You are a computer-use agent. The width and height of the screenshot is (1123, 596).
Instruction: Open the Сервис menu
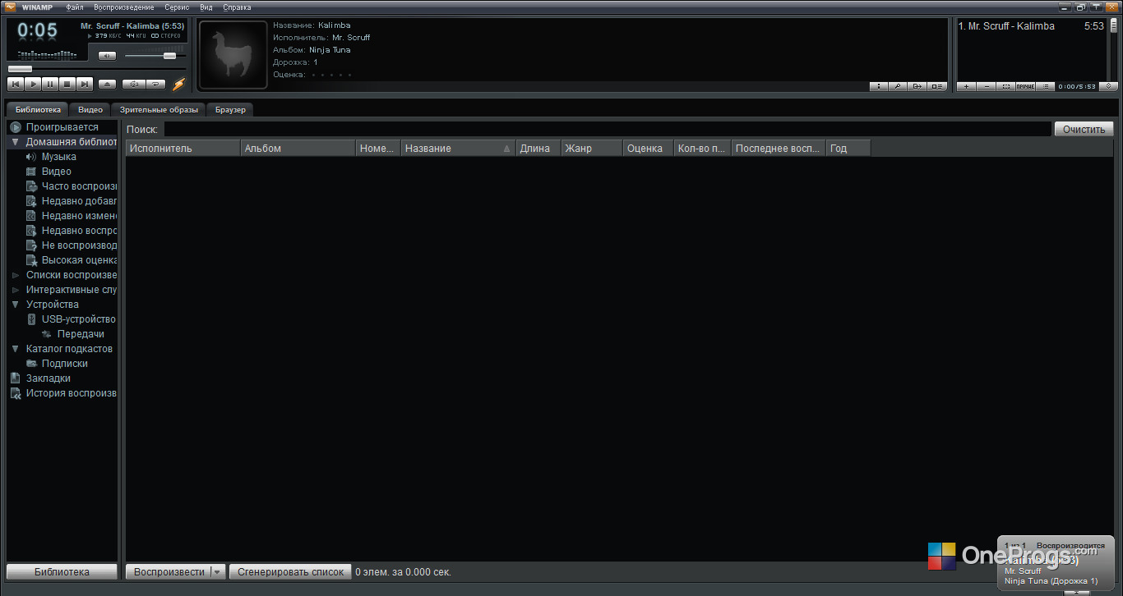(177, 7)
